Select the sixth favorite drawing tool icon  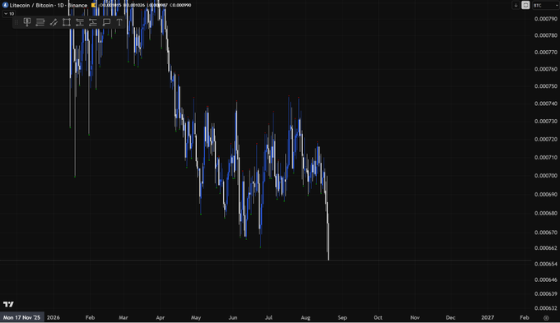tap(80, 22)
